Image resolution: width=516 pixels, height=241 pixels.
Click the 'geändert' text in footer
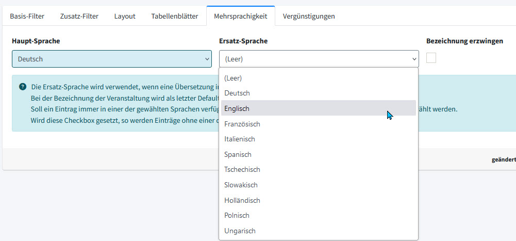(x=504, y=159)
